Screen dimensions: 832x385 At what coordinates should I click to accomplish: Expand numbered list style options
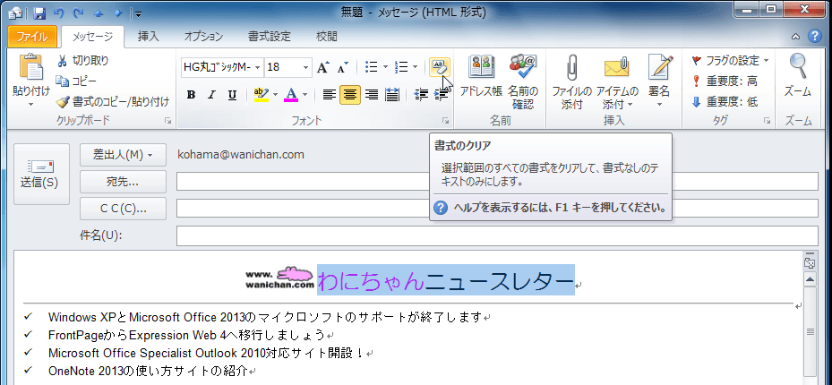[416, 67]
